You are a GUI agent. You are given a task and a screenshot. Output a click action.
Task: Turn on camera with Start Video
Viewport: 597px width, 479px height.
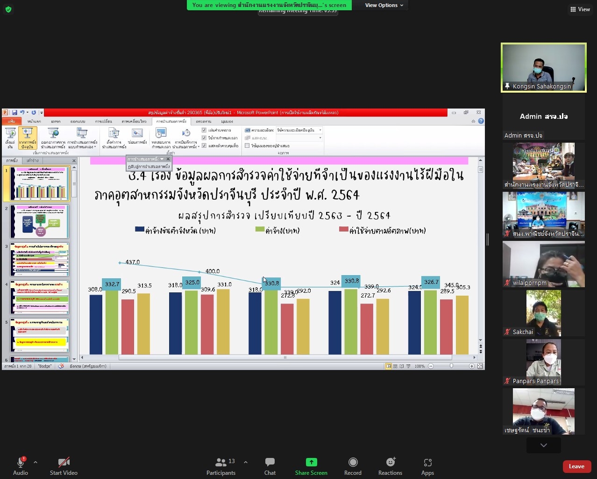point(64,466)
